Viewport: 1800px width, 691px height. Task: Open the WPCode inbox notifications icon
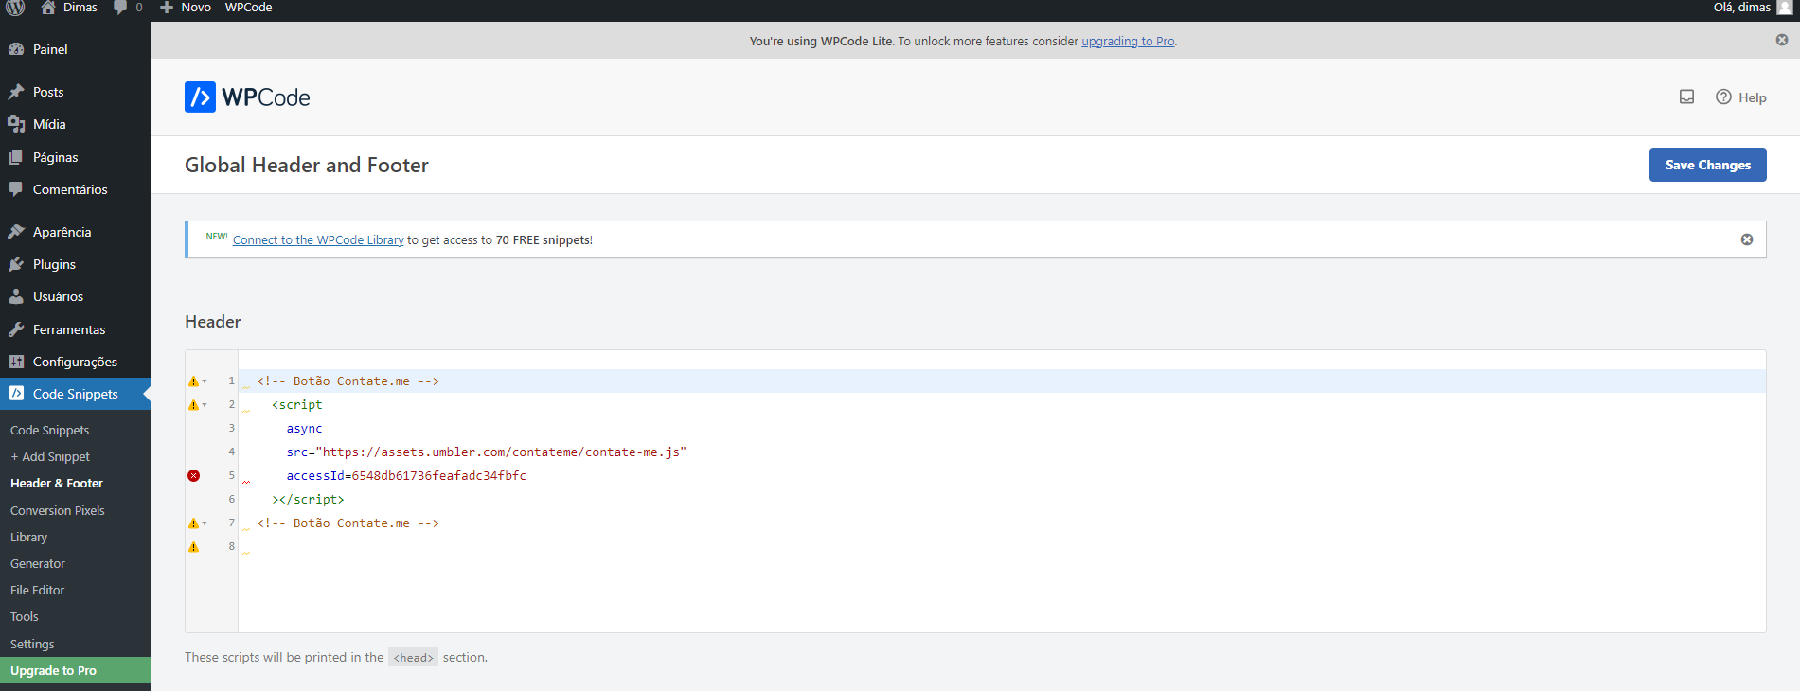pos(1686,97)
